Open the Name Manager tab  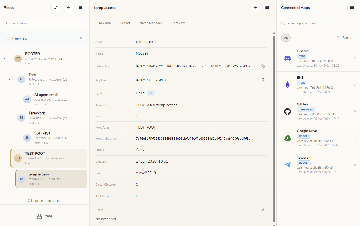(x=151, y=23)
